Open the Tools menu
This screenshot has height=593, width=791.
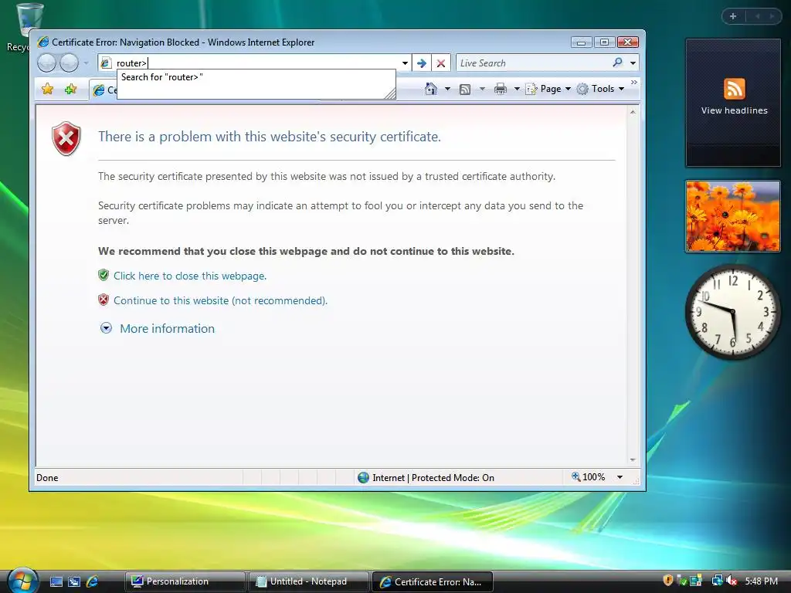601,89
